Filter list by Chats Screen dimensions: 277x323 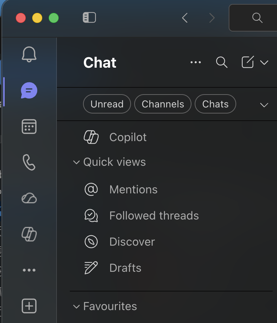215,104
